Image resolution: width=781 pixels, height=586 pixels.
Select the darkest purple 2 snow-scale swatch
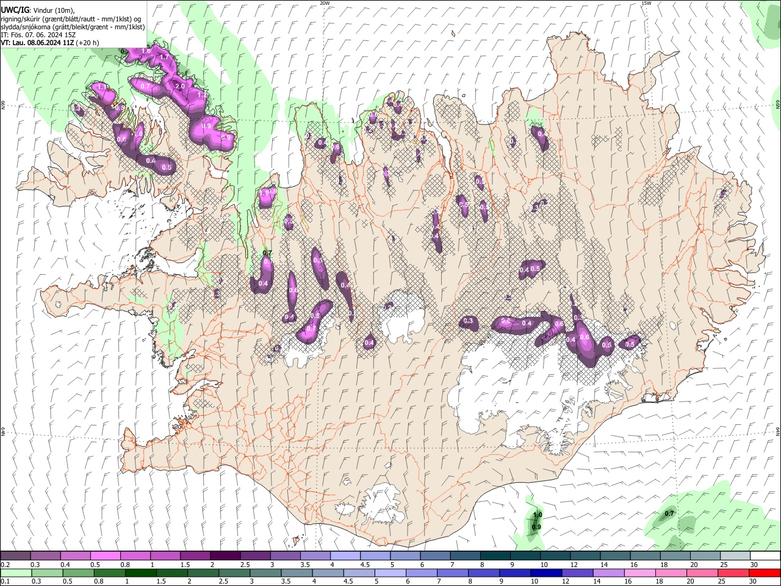coord(225,555)
